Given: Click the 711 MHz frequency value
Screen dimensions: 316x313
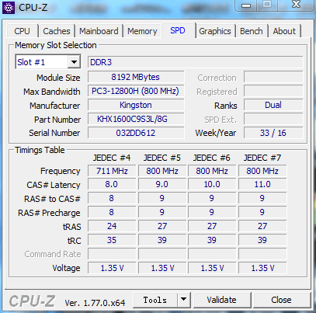Looking at the screenshot, I should coord(112,171).
